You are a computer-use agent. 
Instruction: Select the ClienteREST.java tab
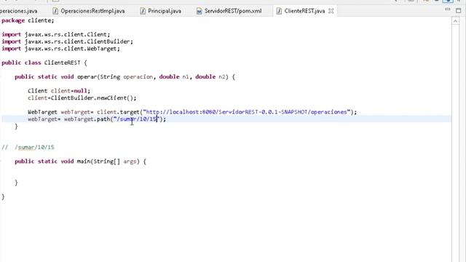coord(304,11)
